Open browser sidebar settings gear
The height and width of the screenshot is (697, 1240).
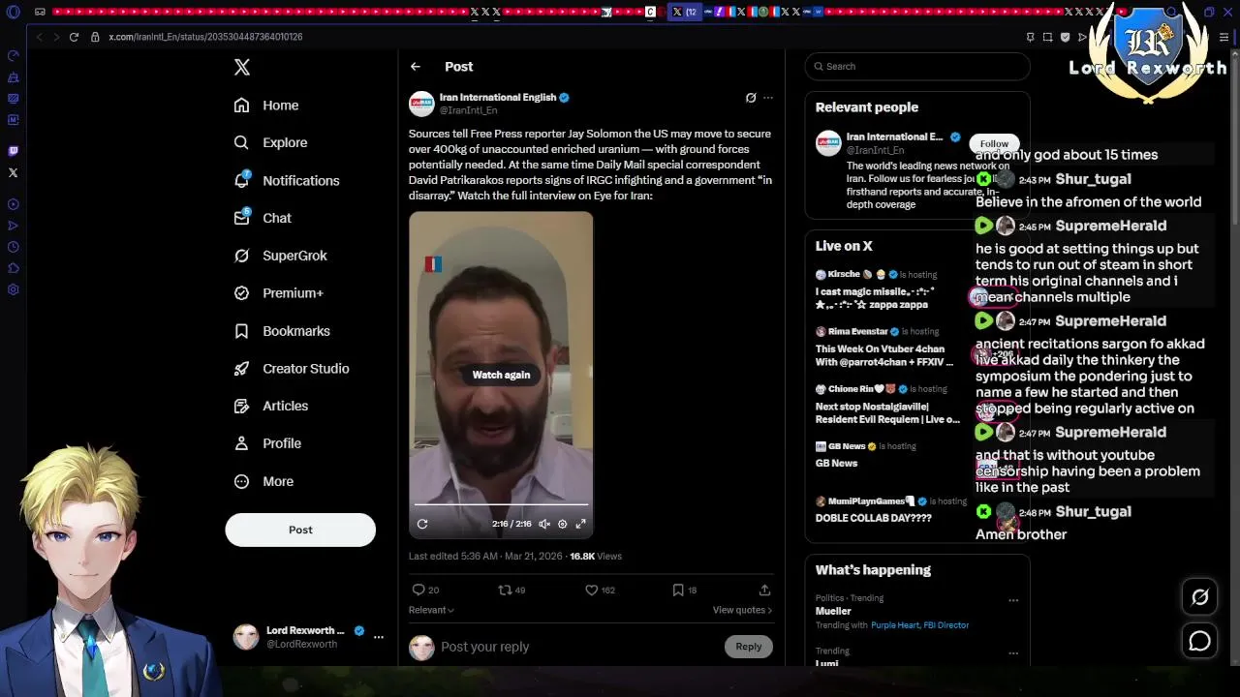coord(13,289)
